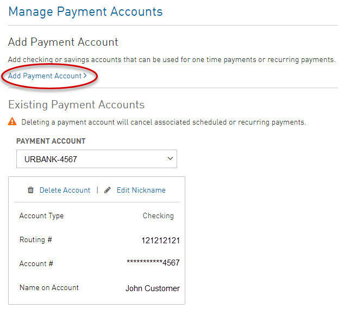
Task: Click the Existing Payment Accounts section heading
Action: (76, 104)
